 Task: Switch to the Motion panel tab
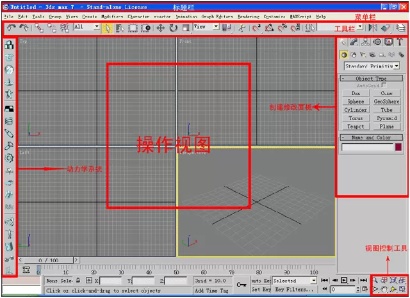[377, 42]
